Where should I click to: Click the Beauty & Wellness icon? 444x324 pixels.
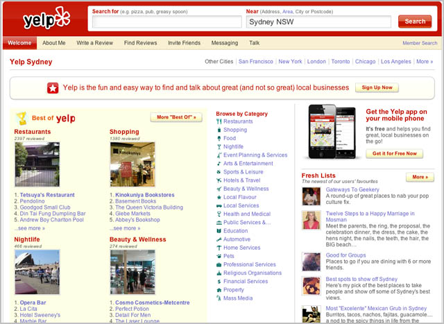[219, 189]
